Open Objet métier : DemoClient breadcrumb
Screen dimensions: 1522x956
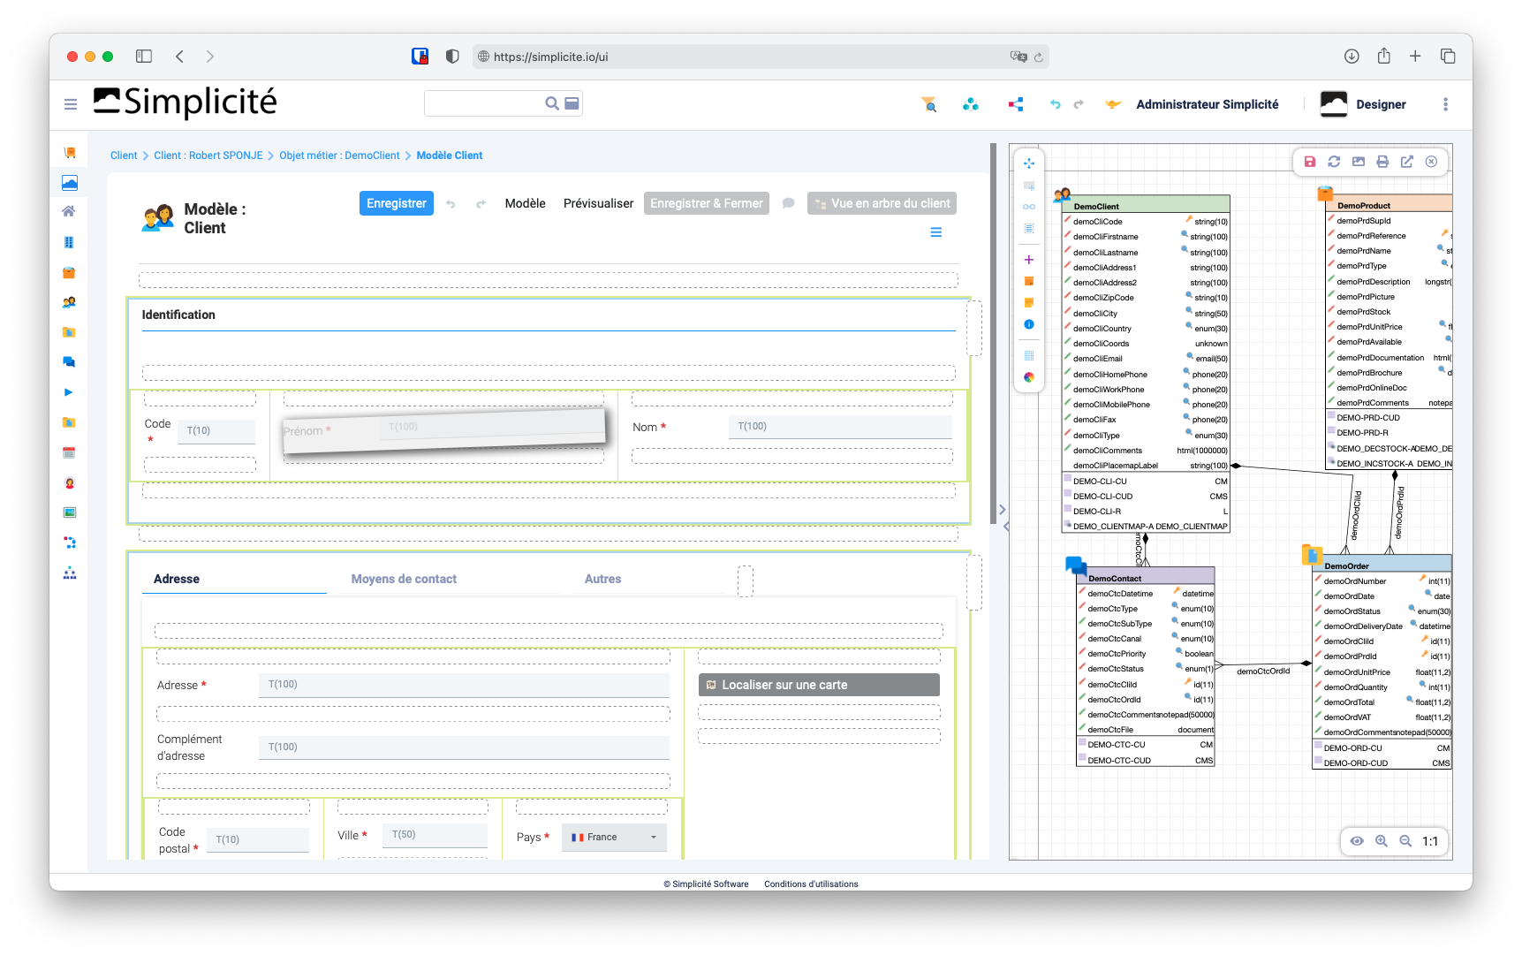point(339,156)
